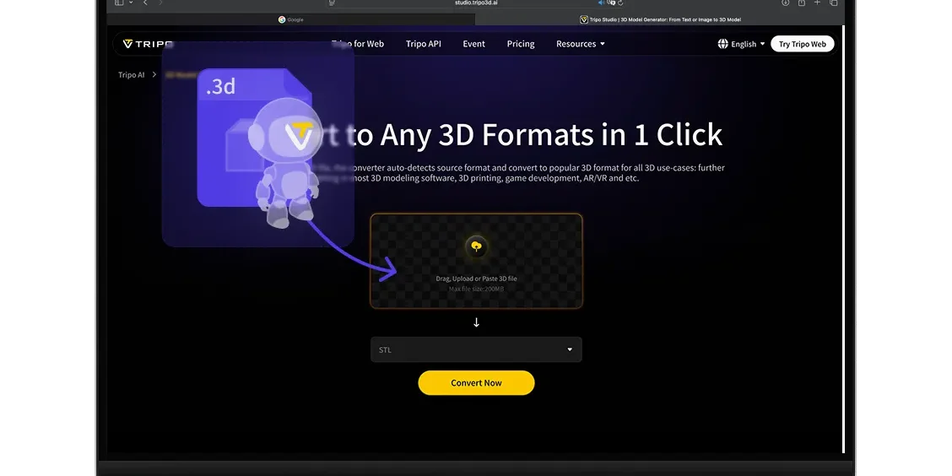Image resolution: width=952 pixels, height=476 pixels.
Task: Show the tab overview icon
Action: (x=834, y=3)
